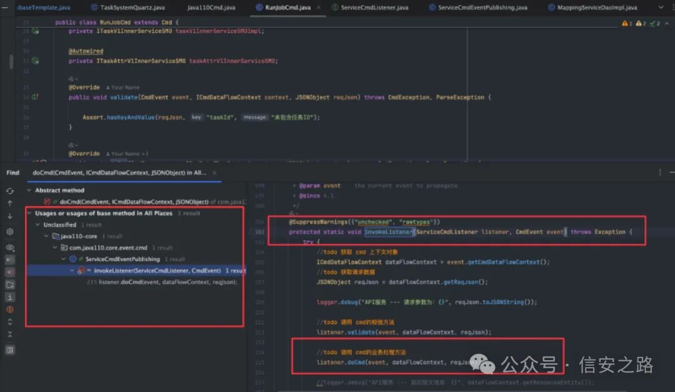Collapse the Unclassified node

pyautogui.click(x=37, y=225)
